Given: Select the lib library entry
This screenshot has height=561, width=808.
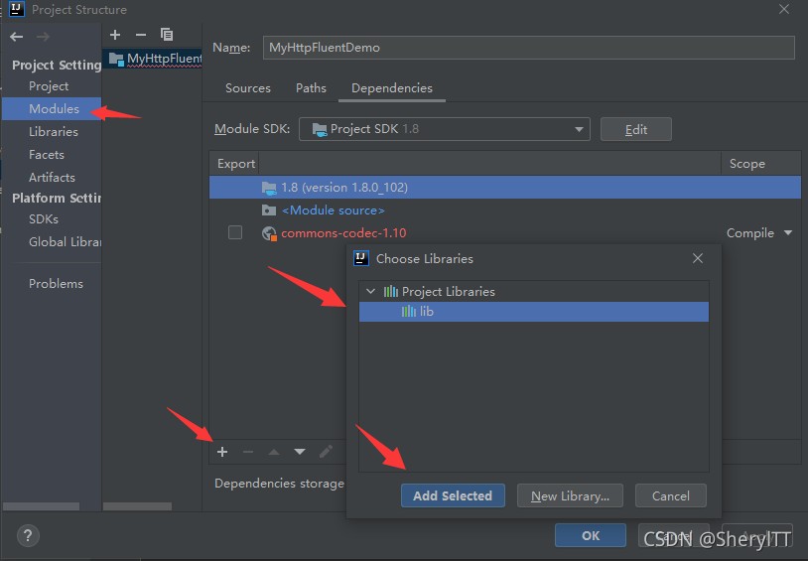Looking at the screenshot, I should (426, 312).
